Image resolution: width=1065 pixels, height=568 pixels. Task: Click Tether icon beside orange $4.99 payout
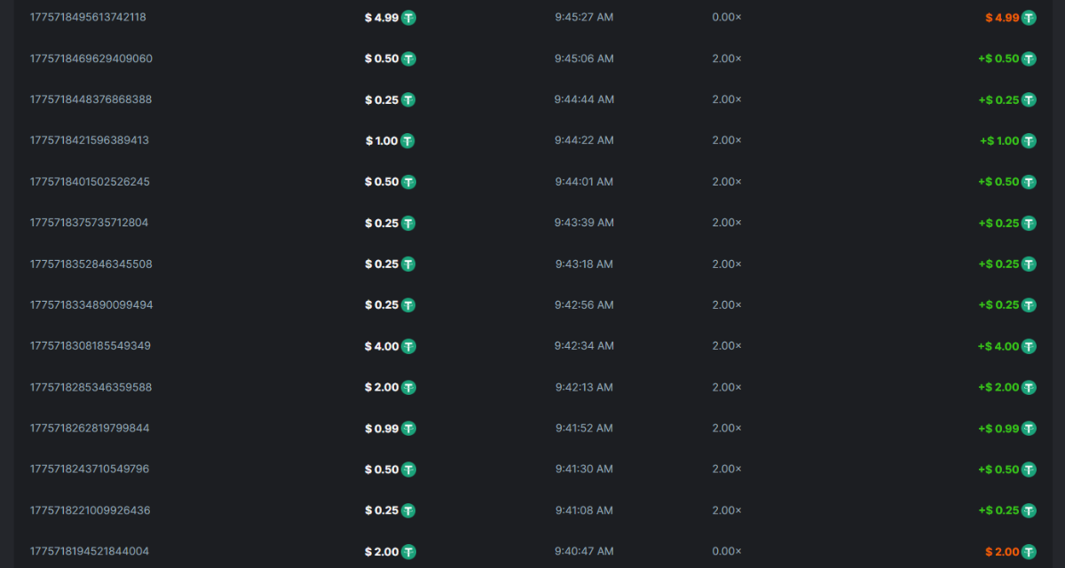(1029, 18)
